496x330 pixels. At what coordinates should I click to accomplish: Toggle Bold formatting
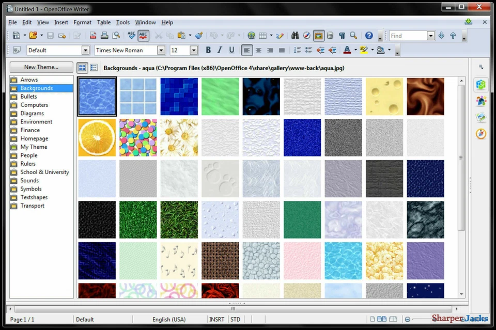tap(208, 50)
